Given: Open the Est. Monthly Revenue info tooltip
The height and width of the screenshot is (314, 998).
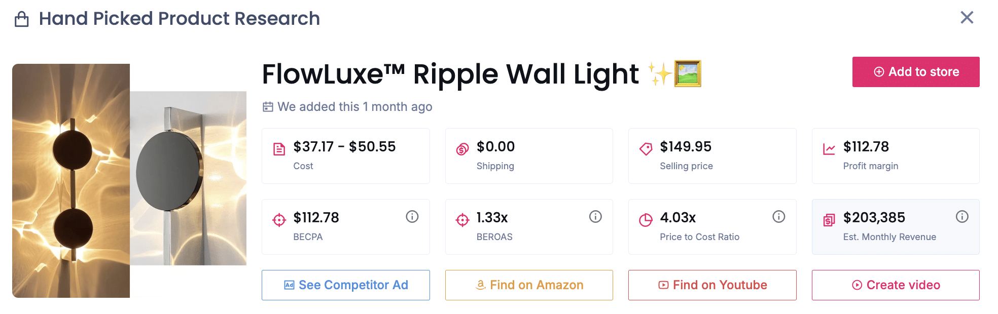Looking at the screenshot, I should click(x=962, y=216).
